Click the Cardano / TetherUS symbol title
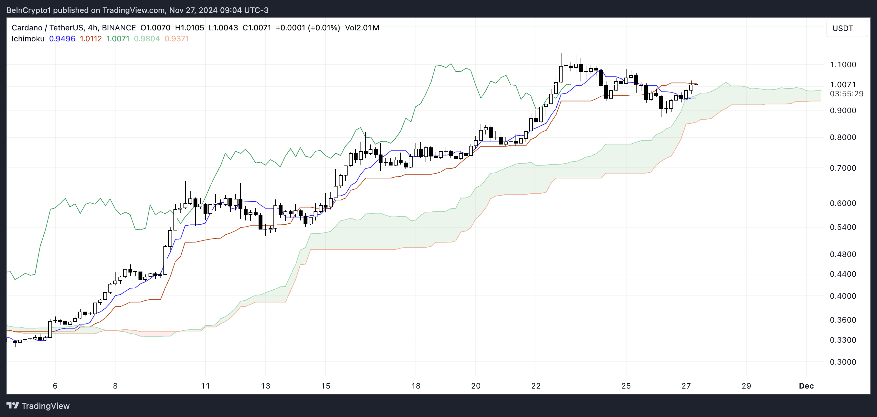877x417 pixels. [x=47, y=28]
